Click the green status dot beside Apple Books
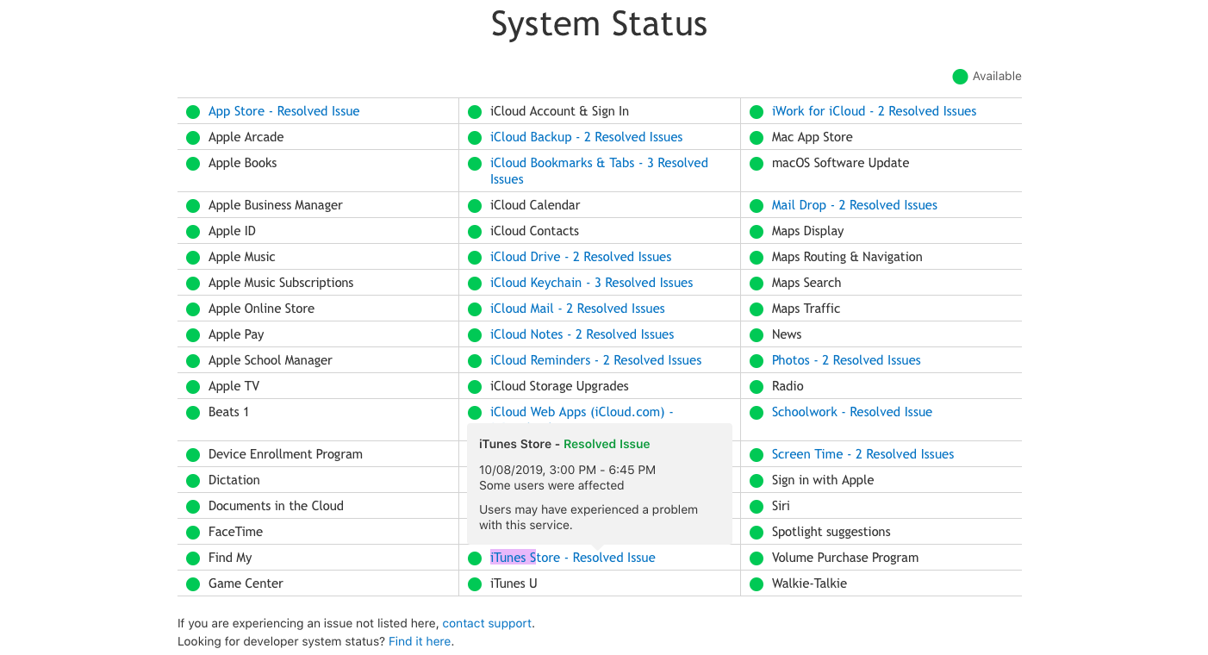Screen dimensions: 1208x655 pyautogui.click(x=193, y=164)
